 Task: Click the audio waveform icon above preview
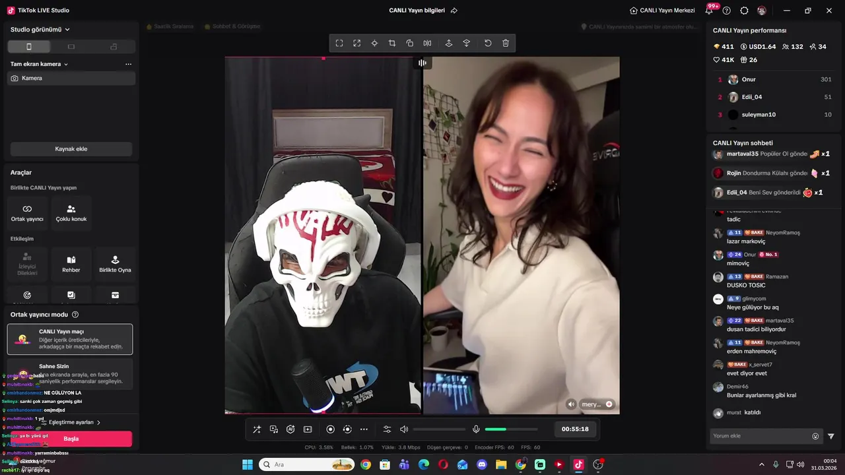[x=422, y=63]
